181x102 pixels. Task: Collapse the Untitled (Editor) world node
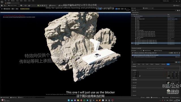134,16
